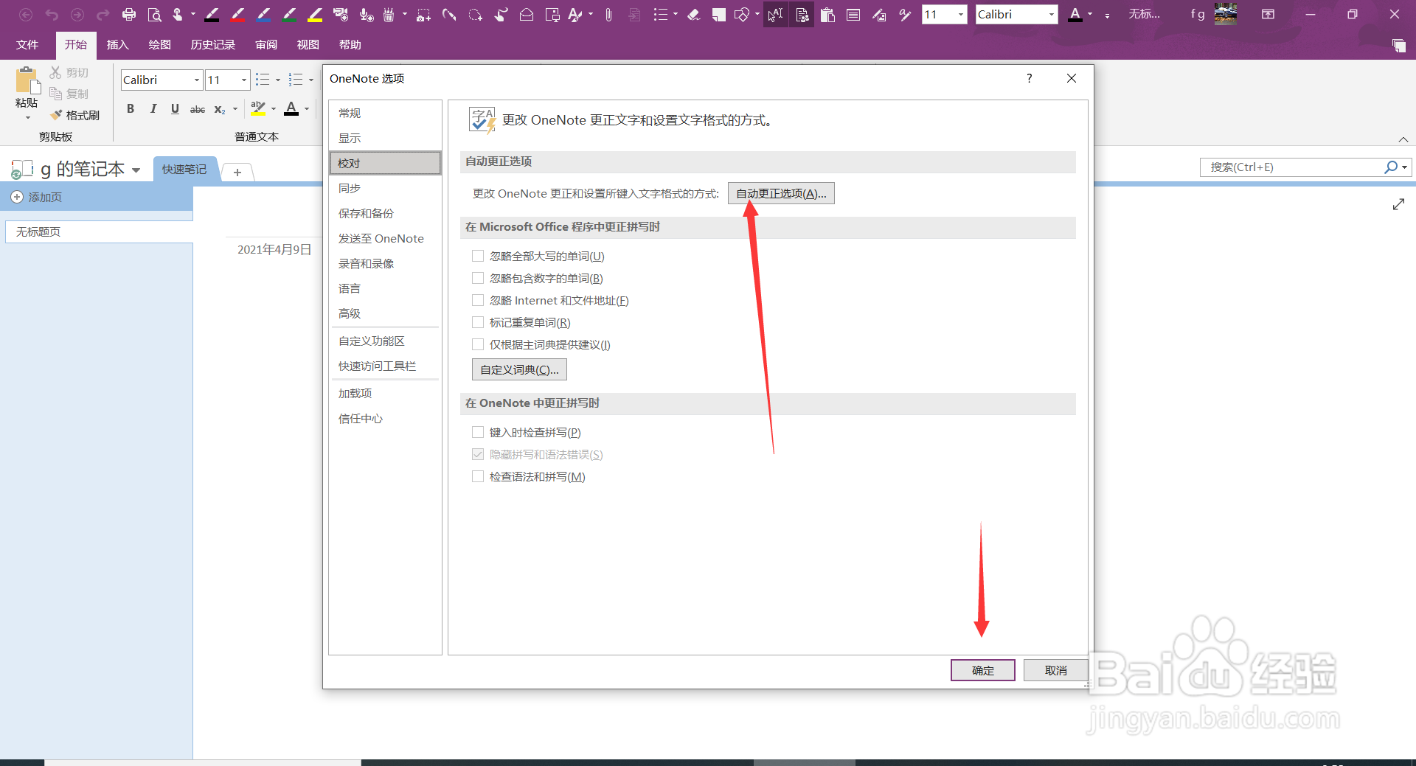This screenshot has height=766, width=1416.
Task: Select 自定义功能区 in options dialog
Action: pos(385,341)
